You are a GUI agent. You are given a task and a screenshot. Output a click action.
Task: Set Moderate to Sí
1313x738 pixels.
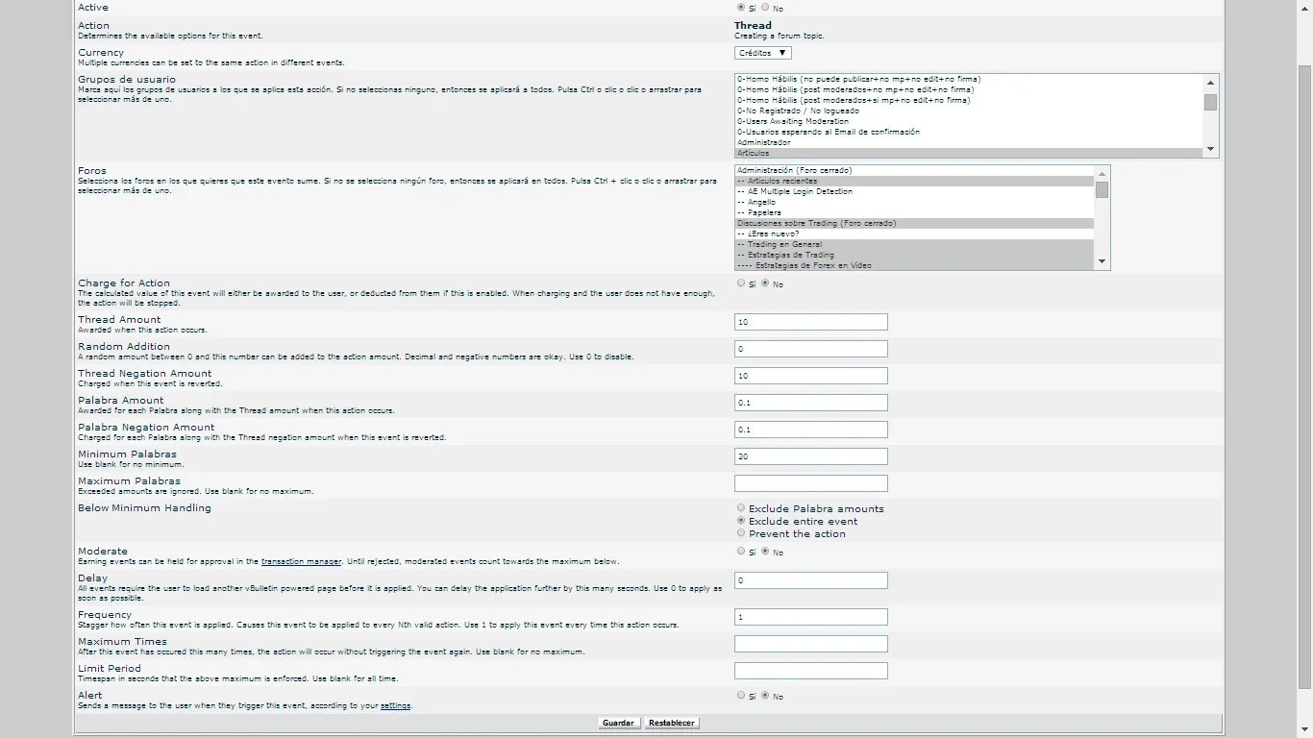click(x=740, y=552)
